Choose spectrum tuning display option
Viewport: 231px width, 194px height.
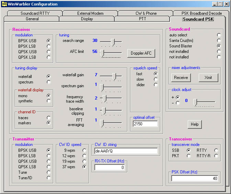[48, 82]
